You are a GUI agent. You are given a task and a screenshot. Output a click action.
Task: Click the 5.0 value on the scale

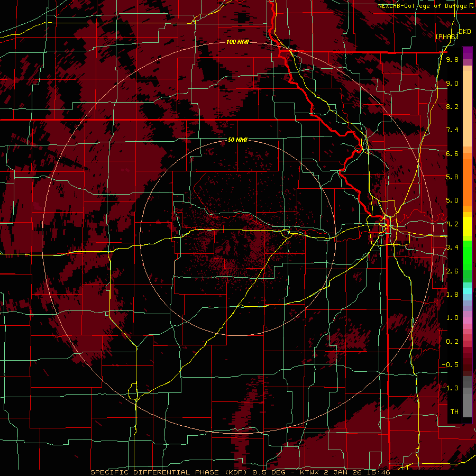coord(452,200)
